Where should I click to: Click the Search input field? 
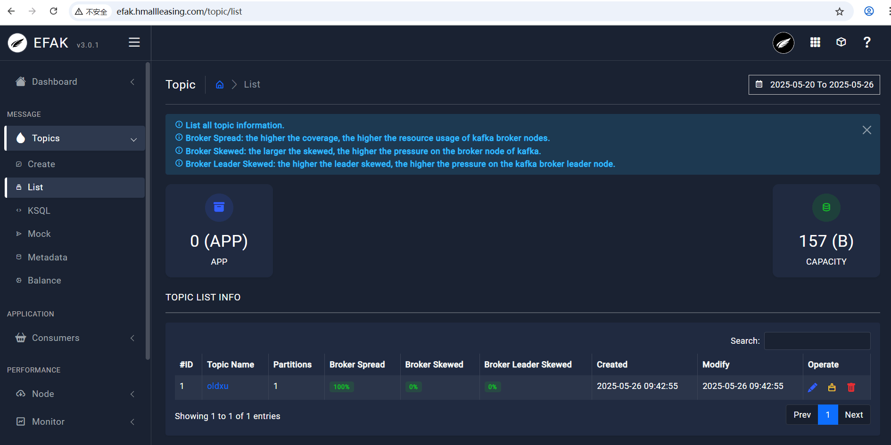[817, 341]
